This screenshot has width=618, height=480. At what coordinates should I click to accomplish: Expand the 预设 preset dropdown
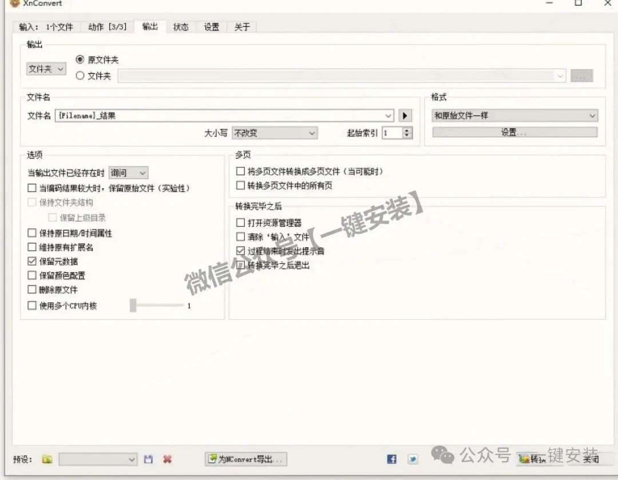click(98, 459)
